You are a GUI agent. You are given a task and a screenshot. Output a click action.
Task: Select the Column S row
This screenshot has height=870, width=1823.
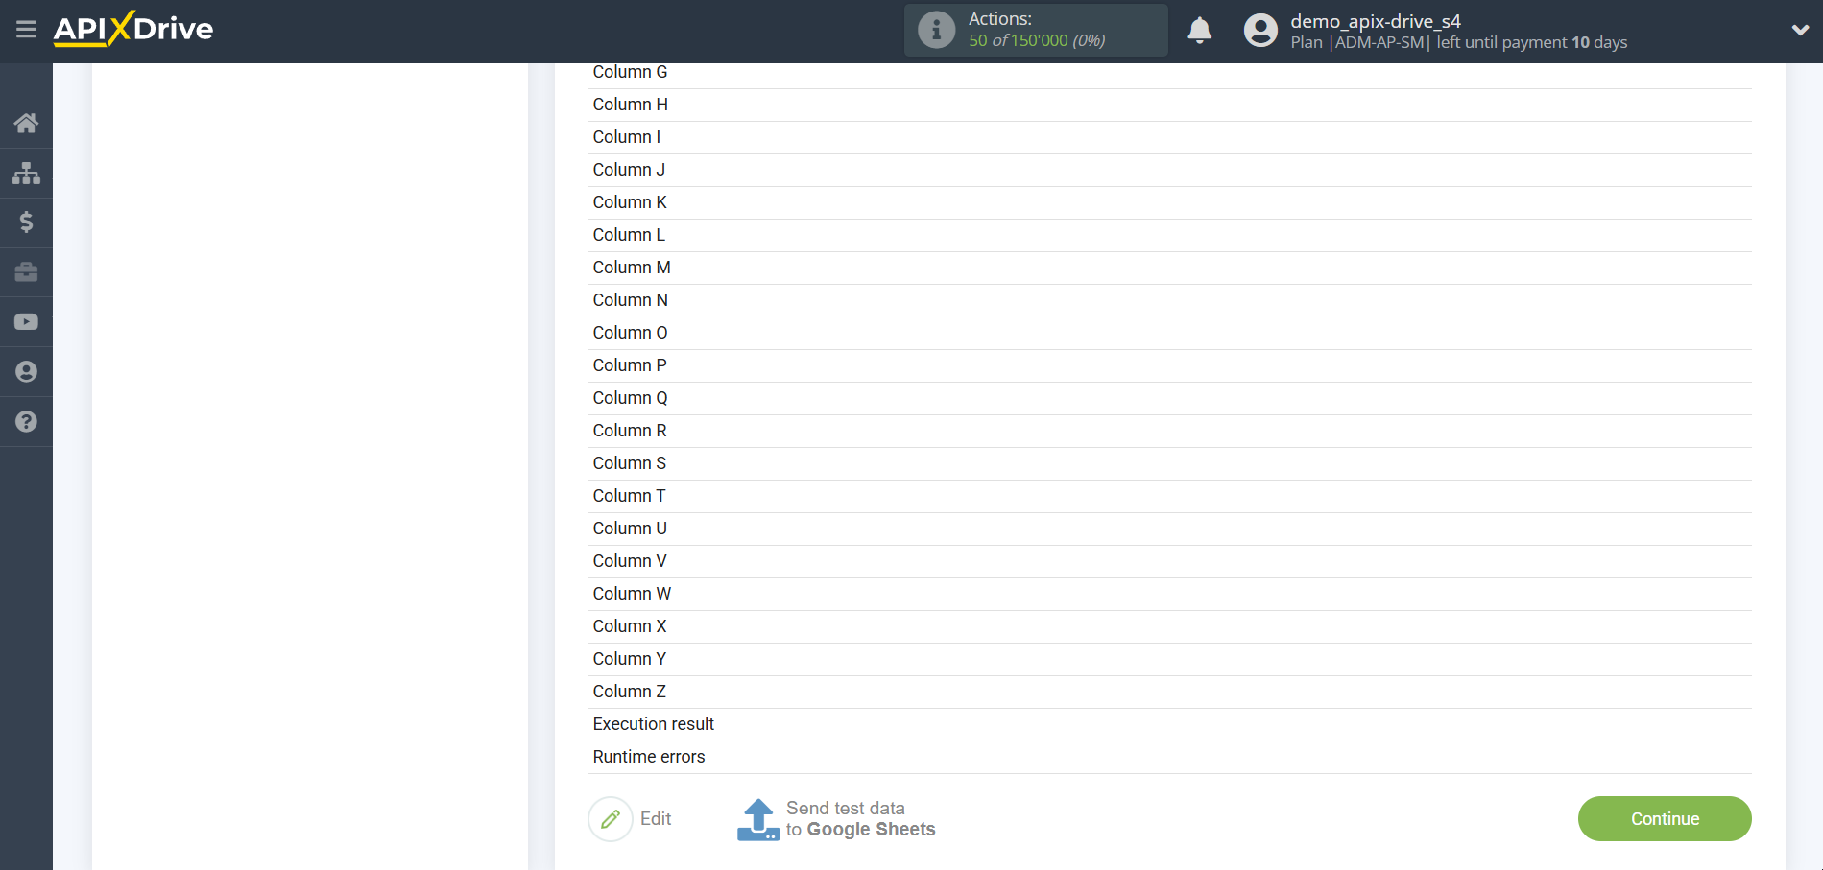(1169, 463)
